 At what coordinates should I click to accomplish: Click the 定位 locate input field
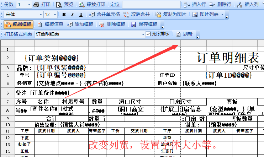pos(151,5)
